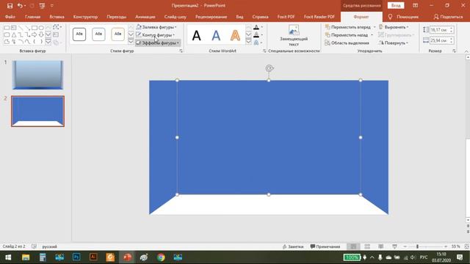The height and width of the screenshot is (264, 470).
Task: Select the oval shape in the shapes gallery
Action: tap(41, 28)
